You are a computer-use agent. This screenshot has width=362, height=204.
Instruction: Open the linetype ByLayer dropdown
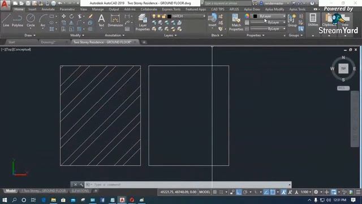click(x=268, y=29)
